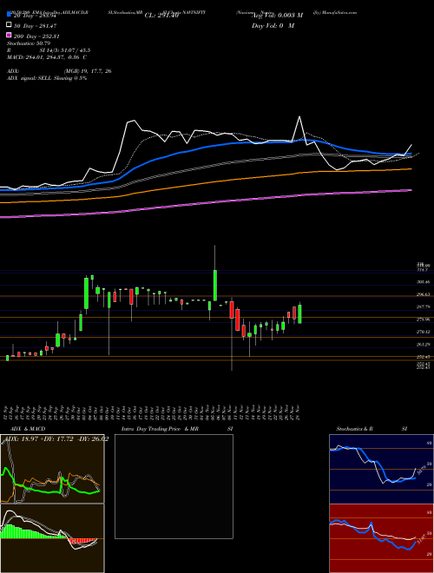Viewport: 434px width, 573px height.
Task: Open the blue Stochastics chart panel
Action: [381, 469]
